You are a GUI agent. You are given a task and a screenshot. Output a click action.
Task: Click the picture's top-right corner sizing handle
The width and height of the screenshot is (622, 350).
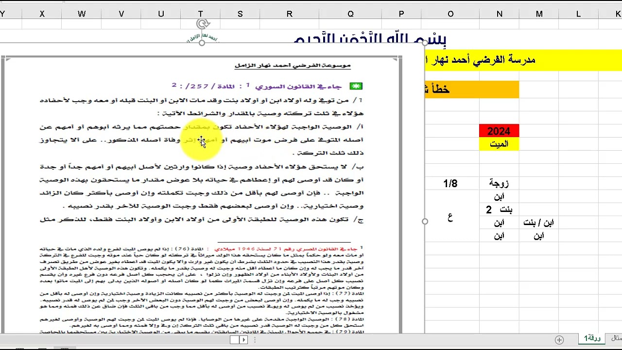click(425, 43)
